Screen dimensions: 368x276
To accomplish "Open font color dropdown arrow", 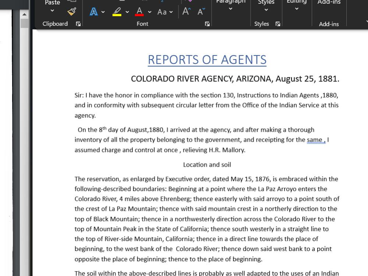I will (x=150, y=12).
